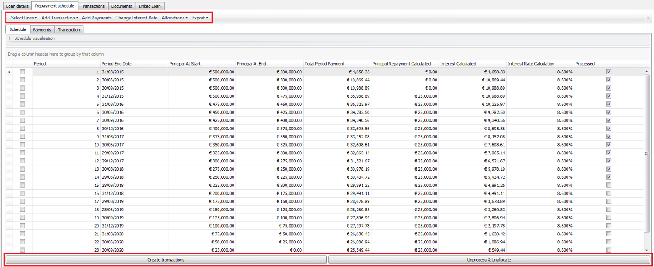Select the 28/09/2018 period end date

134,186
